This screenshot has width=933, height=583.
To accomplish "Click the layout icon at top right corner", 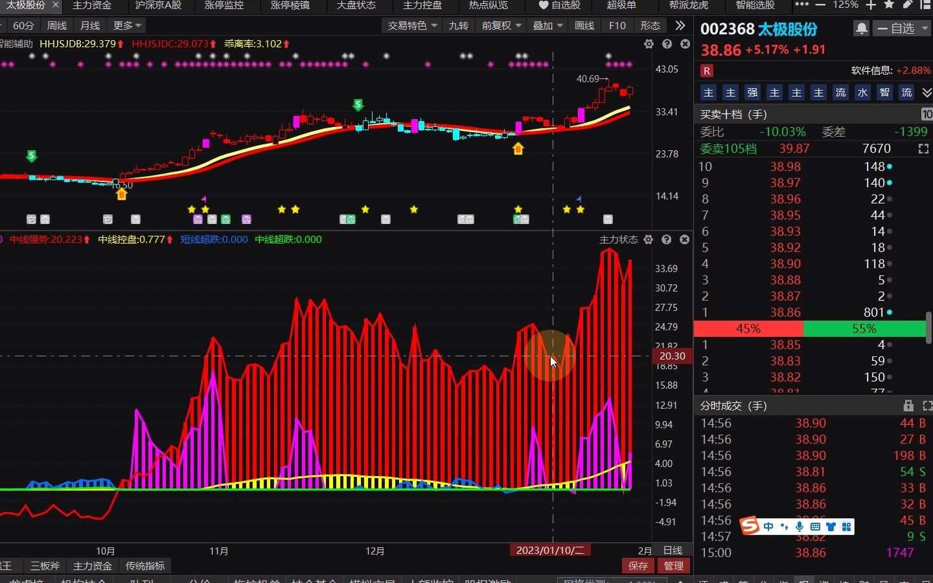I will 925,5.
